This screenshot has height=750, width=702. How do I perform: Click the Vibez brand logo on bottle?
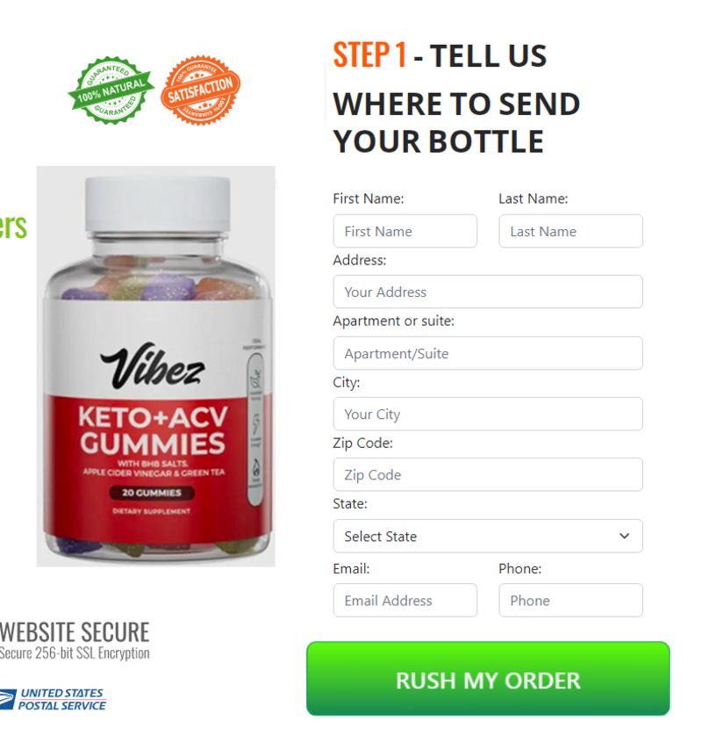(x=153, y=365)
